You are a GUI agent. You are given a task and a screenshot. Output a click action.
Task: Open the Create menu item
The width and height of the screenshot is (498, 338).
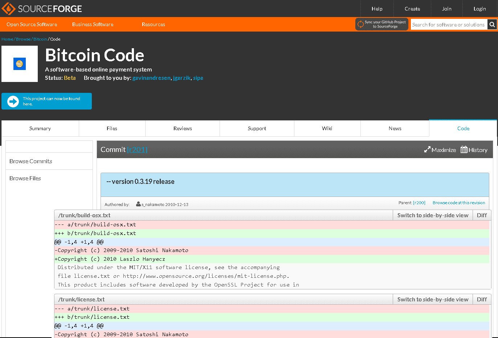tap(412, 9)
